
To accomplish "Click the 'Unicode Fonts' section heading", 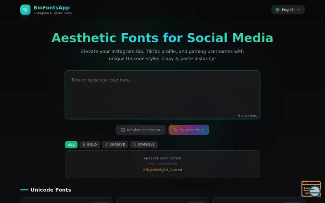I will (x=51, y=190).
